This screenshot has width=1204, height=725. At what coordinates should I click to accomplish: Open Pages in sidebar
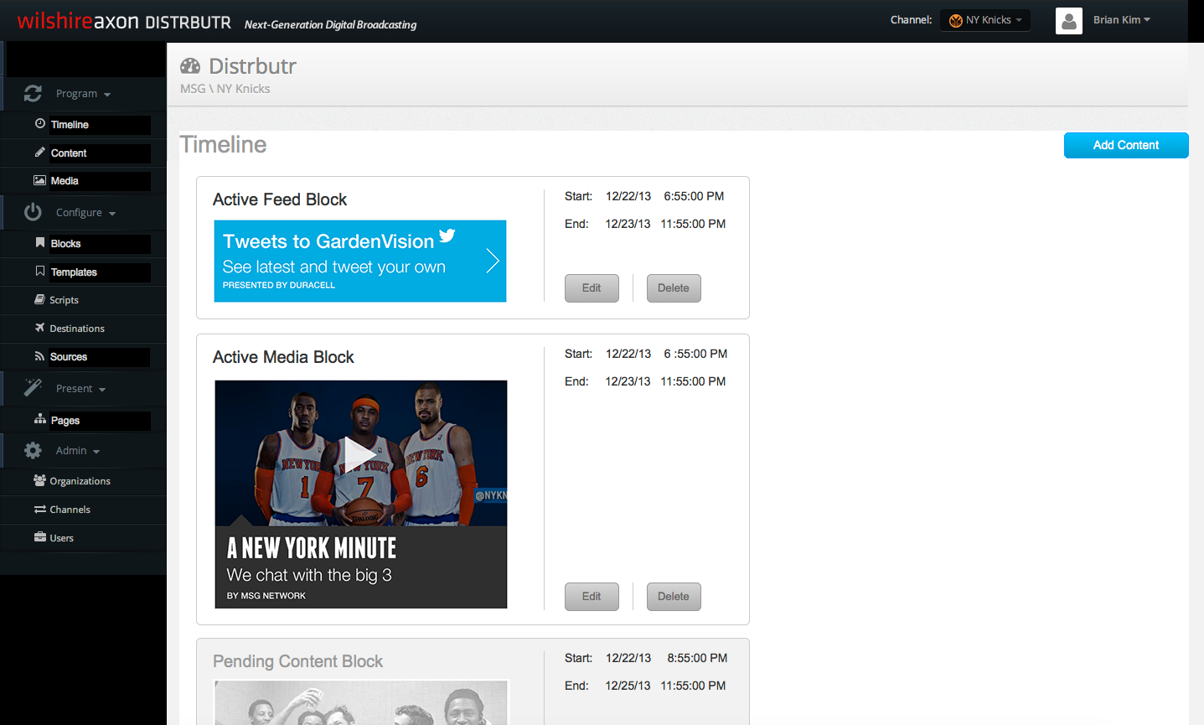point(65,421)
